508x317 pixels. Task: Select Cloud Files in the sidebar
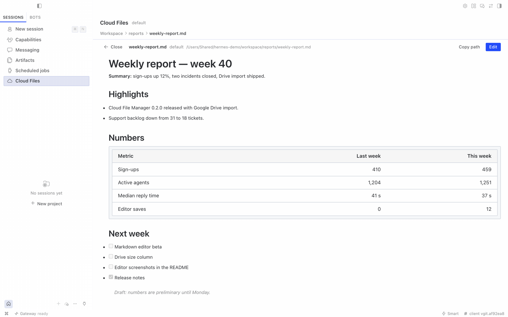click(x=46, y=81)
